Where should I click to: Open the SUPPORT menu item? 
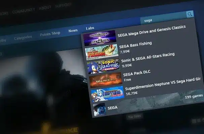[x=63, y=5]
